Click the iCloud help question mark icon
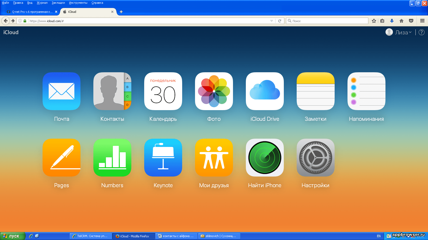This screenshot has width=428, height=240. [421, 32]
